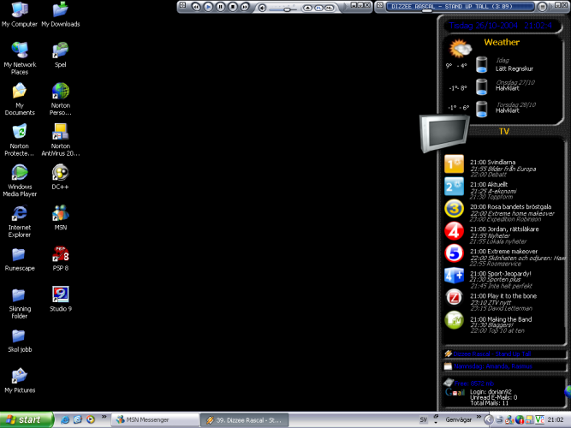Click the Dizzee Rascal taskbar button
The image size is (571, 428).
[x=245, y=419]
